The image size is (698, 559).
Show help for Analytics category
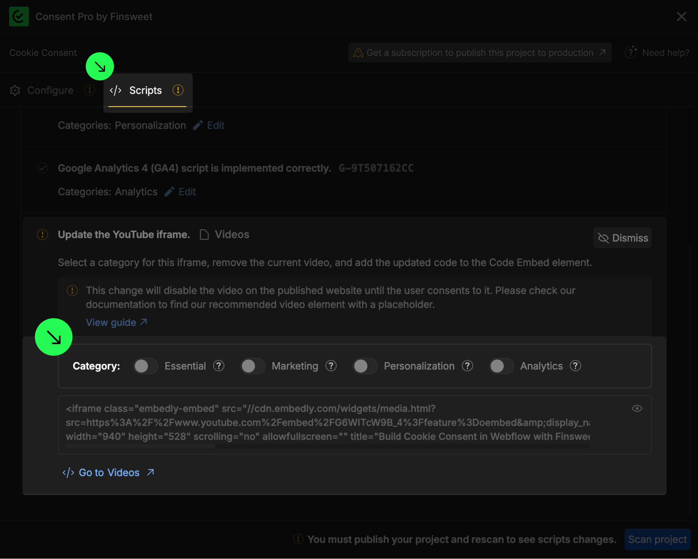[x=575, y=366]
